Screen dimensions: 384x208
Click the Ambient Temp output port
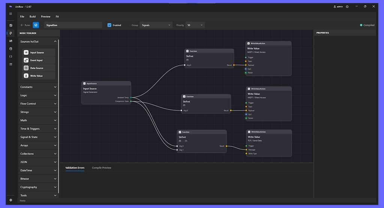pos(131,97)
